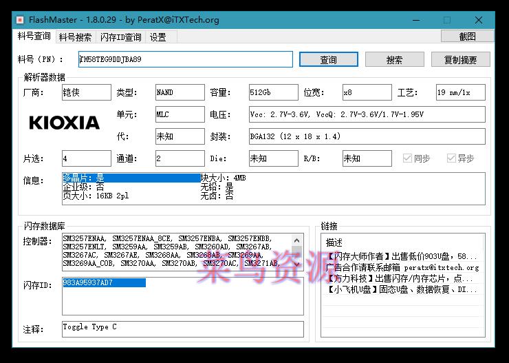This screenshot has height=363, width=509.
Task: Select the 页大小: 16KB 2pl entry
Action: 96,196
